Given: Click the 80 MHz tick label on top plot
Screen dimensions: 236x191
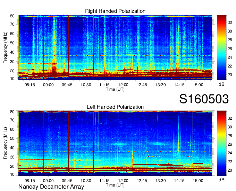Looking at the screenshot, I should (x=12, y=16).
